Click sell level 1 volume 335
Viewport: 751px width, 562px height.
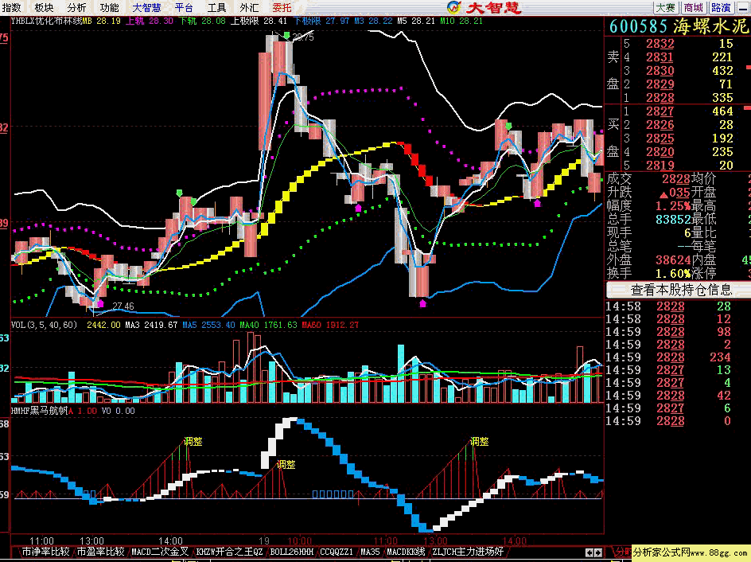[722, 98]
